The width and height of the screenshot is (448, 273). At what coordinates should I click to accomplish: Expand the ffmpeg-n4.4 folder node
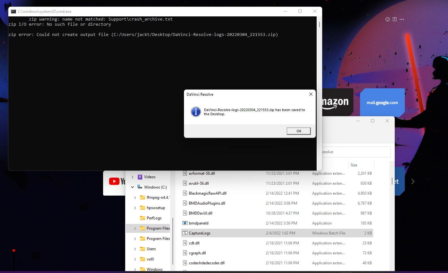point(135,198)
